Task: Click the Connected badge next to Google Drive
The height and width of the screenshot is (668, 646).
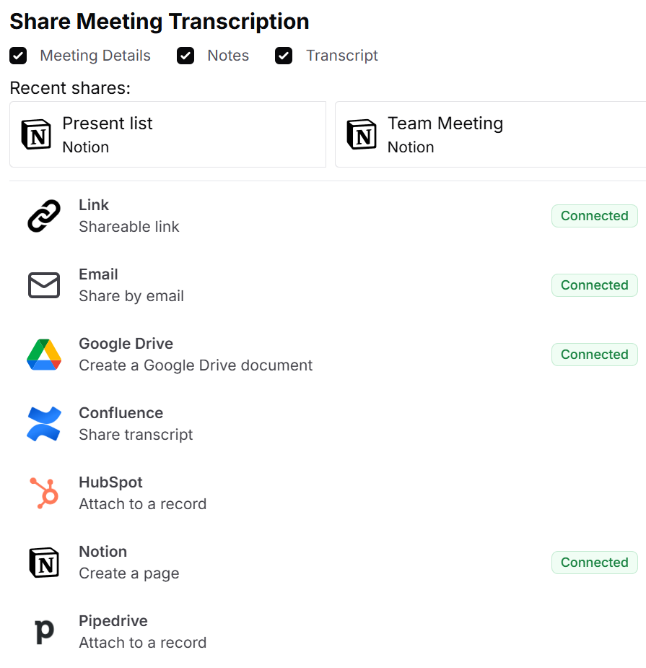Action: coord(594,354)
